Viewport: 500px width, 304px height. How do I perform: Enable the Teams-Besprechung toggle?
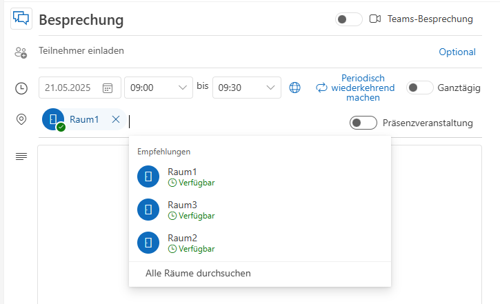(348, 19)
